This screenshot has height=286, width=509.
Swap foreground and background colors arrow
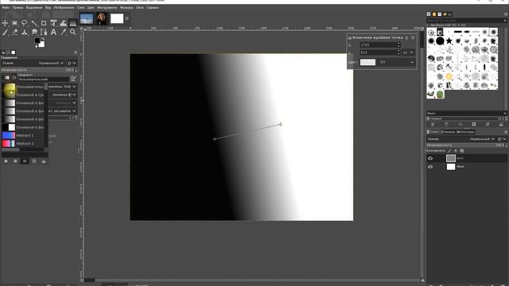pyautogui.click(x=42, y=39)
